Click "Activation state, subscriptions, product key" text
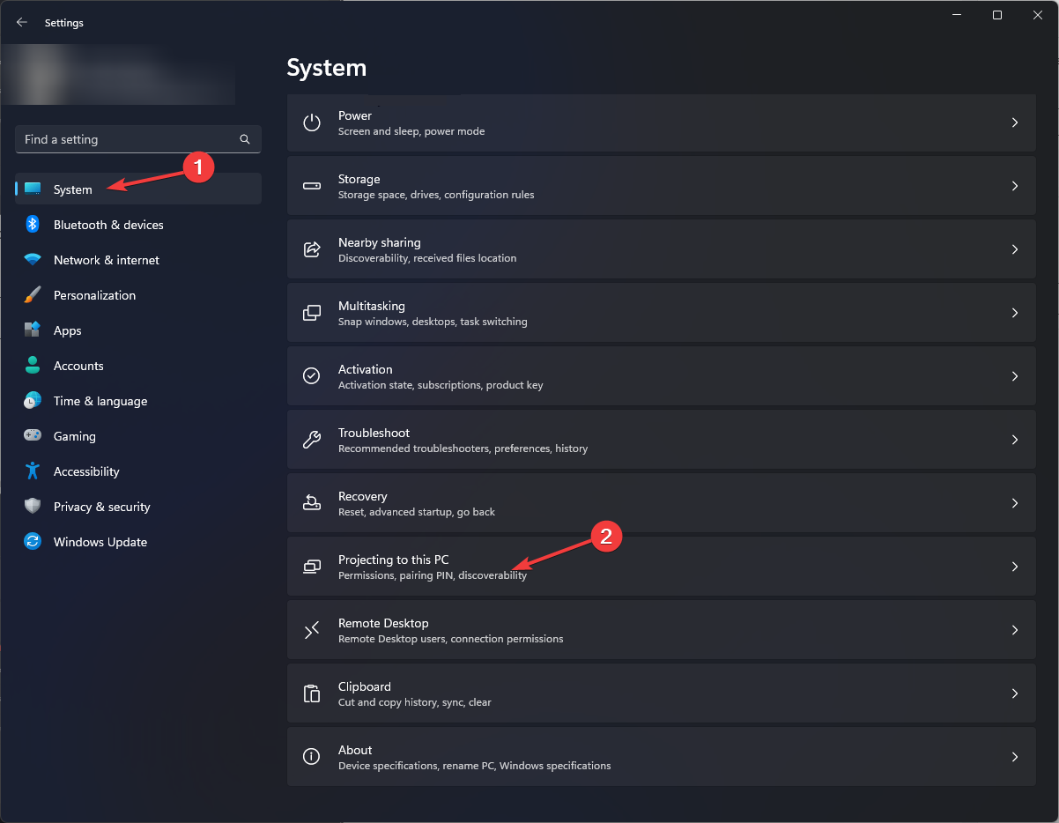Screen dimensions: 1059x823 click(441, 385)
